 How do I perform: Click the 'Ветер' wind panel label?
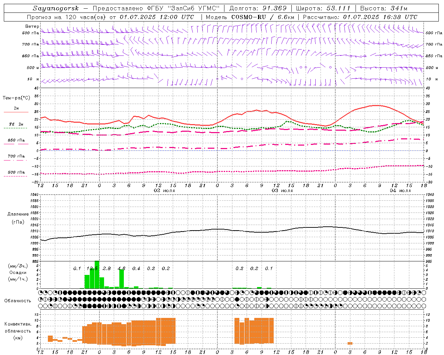point(32,26)
